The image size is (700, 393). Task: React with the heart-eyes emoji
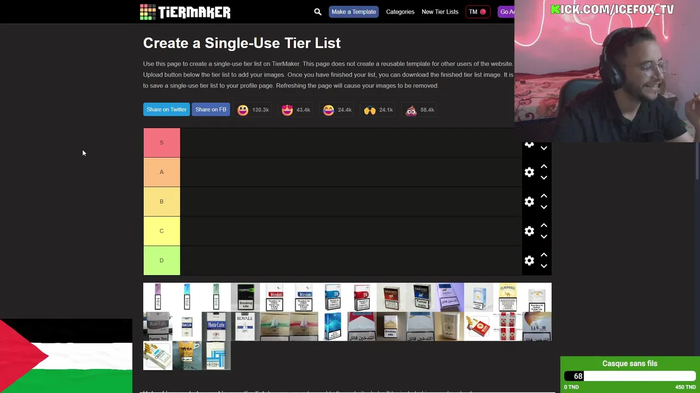287,110
